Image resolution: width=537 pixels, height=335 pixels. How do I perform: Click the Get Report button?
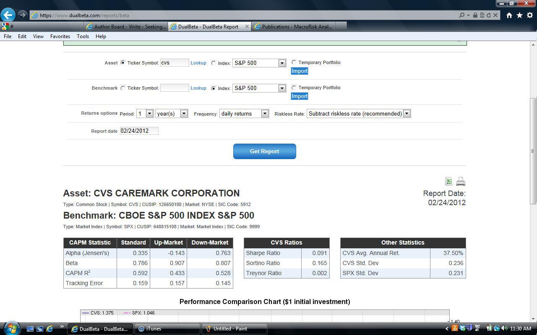(264, 151)
